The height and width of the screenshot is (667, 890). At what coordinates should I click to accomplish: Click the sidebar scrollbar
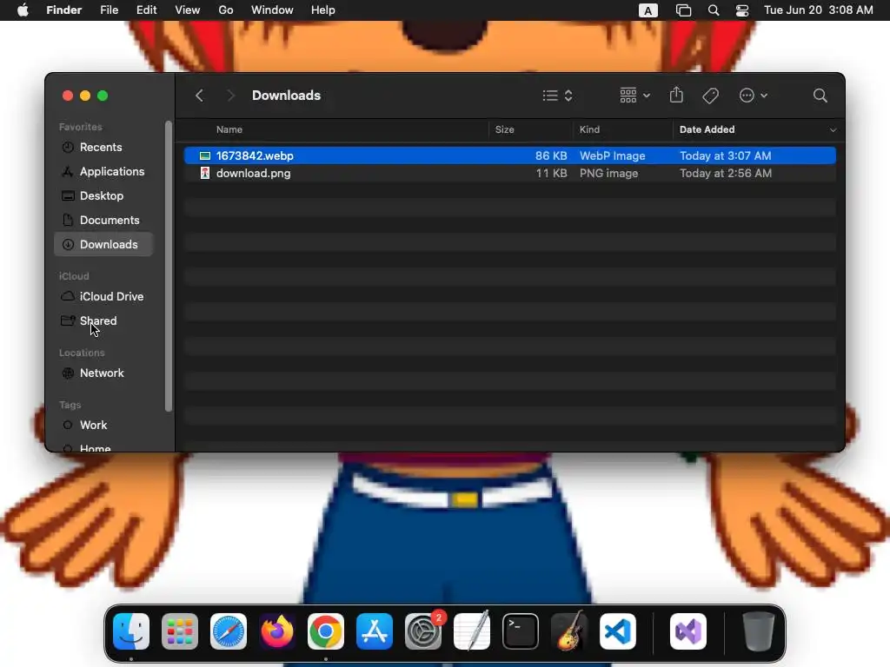click(x=168, y=266)
